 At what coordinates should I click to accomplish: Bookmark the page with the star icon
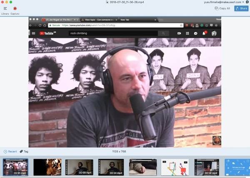(181, 25)
